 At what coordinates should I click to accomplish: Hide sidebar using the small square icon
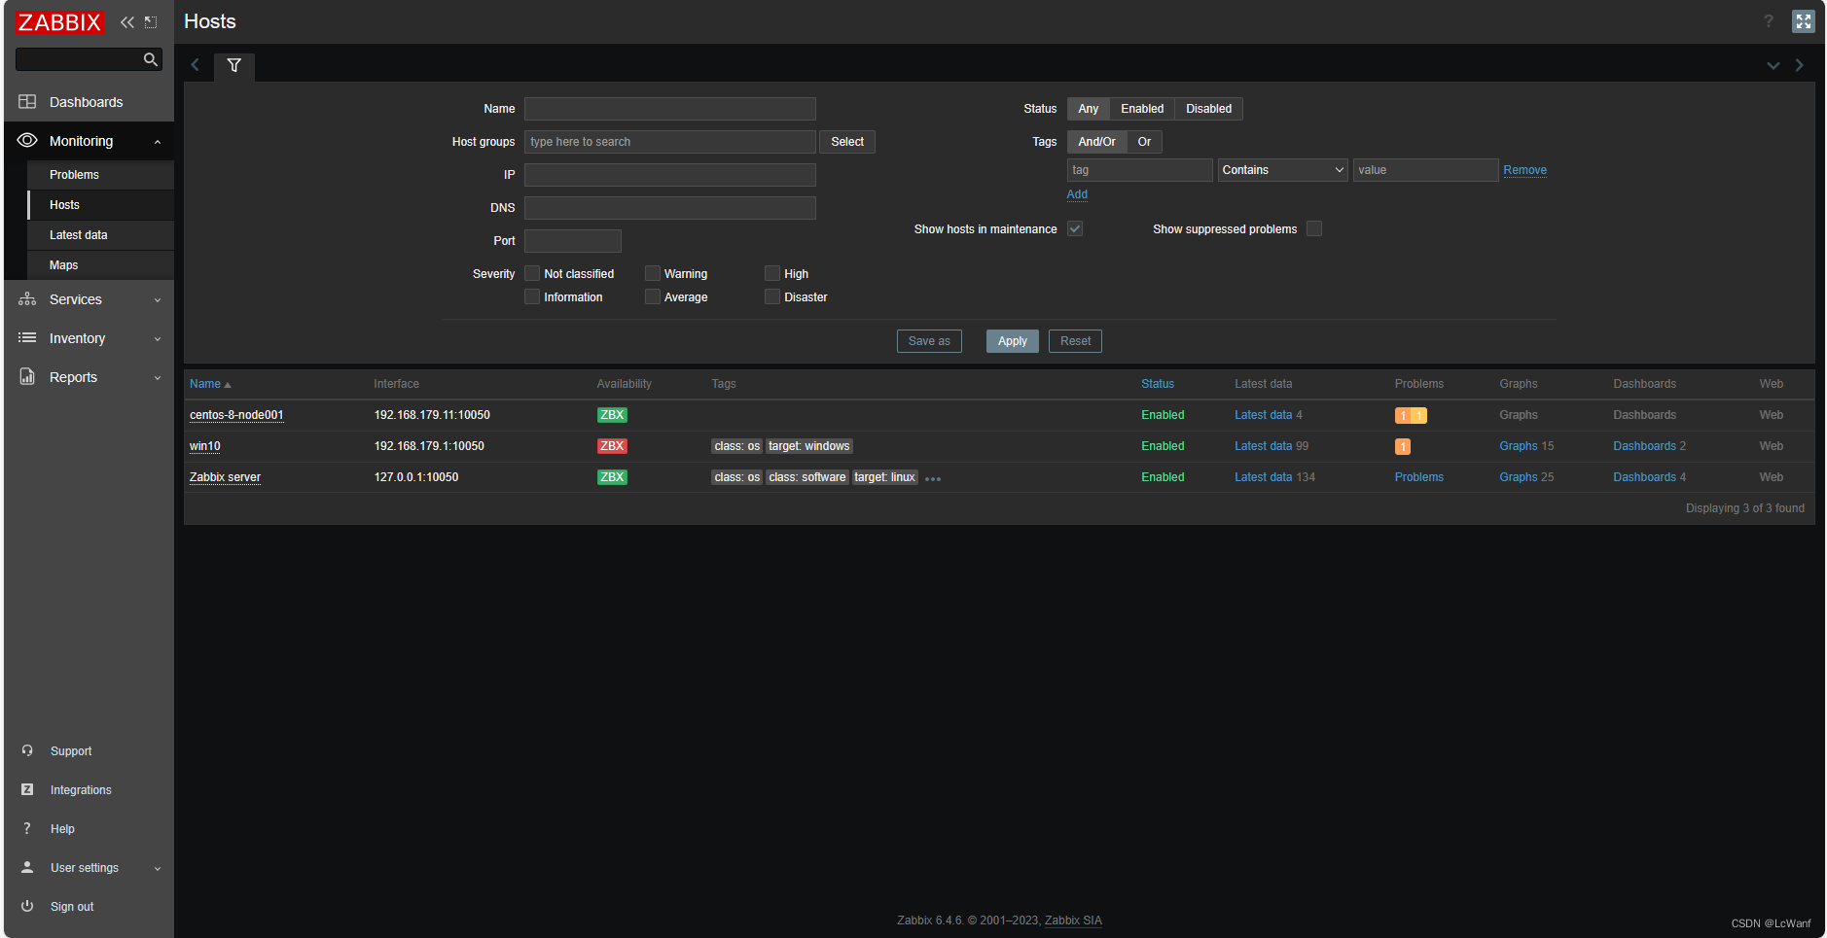(x=151, y=22)
